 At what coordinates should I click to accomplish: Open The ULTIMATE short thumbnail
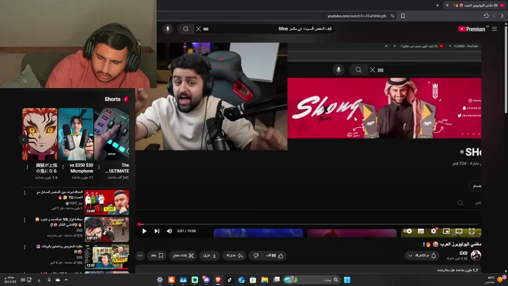click(112, 134)
